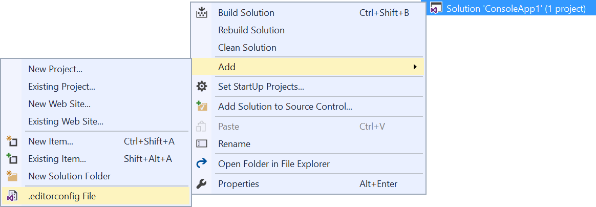Click the Properties wrench icon
The width and height of the screenshot is (596, 207).
[201, 184]
